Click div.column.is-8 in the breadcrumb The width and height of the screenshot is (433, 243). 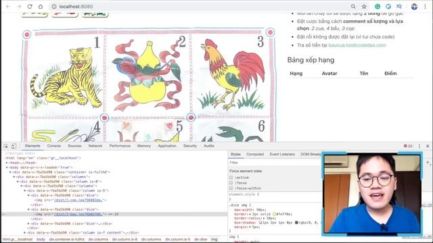(x=124, y=240)
